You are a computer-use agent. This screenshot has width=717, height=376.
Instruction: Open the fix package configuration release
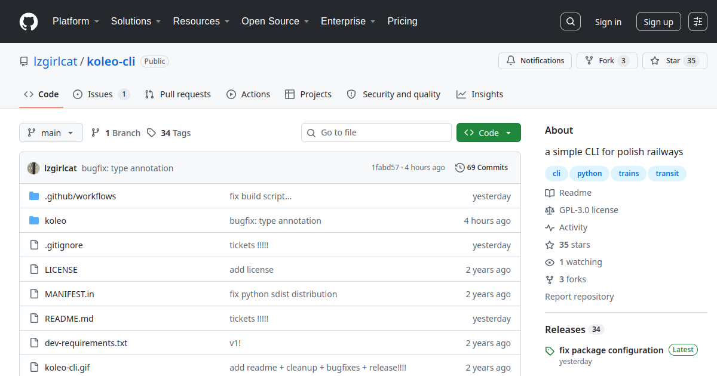pos(611,350)
